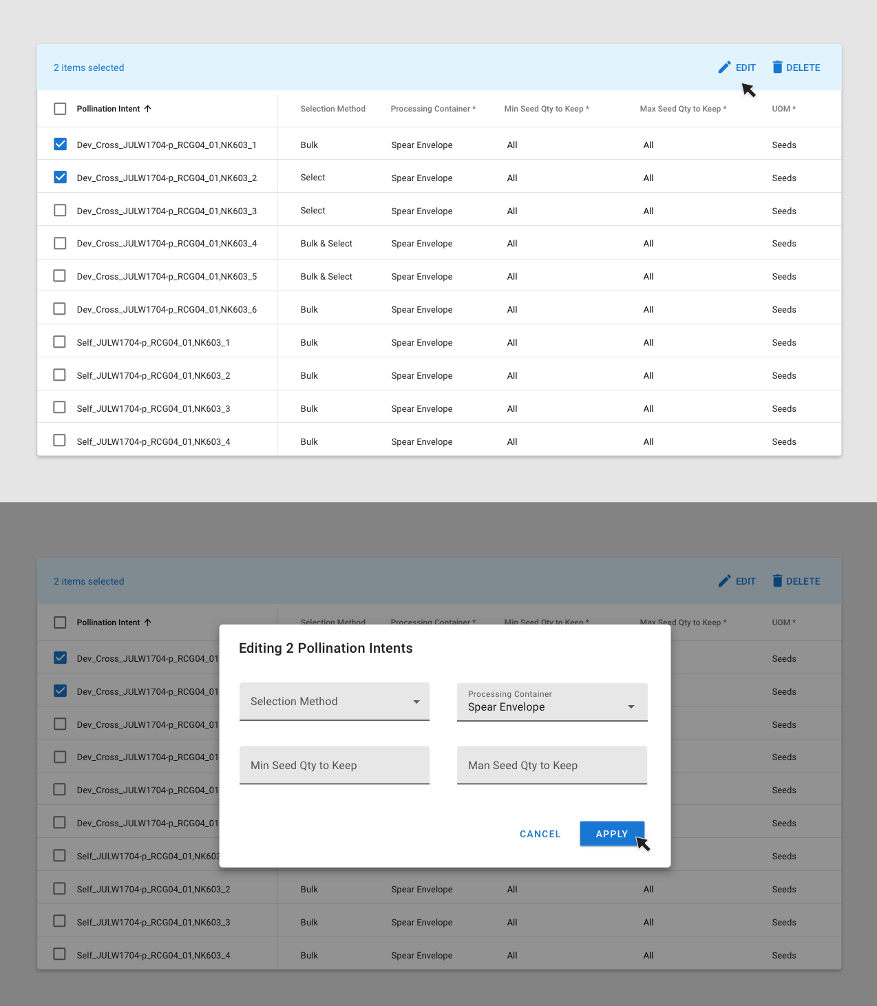
Task: Click the Man Seed Qty to Keep field in dialog
Action: pos(552,765)
